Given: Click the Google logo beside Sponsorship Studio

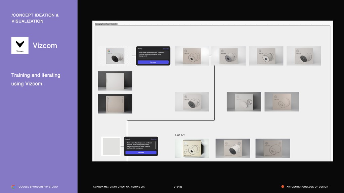Looking at the screenshot, I should (13, 187).
